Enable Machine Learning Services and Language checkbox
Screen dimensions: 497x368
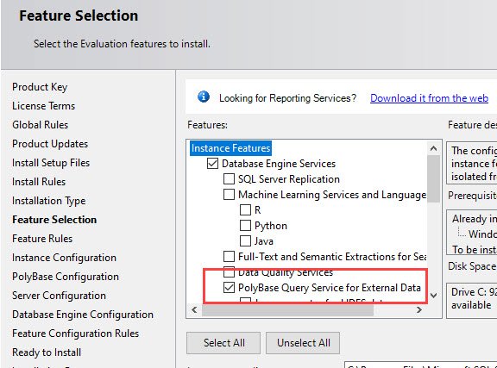pyautogui.click(x=229, y=195)
